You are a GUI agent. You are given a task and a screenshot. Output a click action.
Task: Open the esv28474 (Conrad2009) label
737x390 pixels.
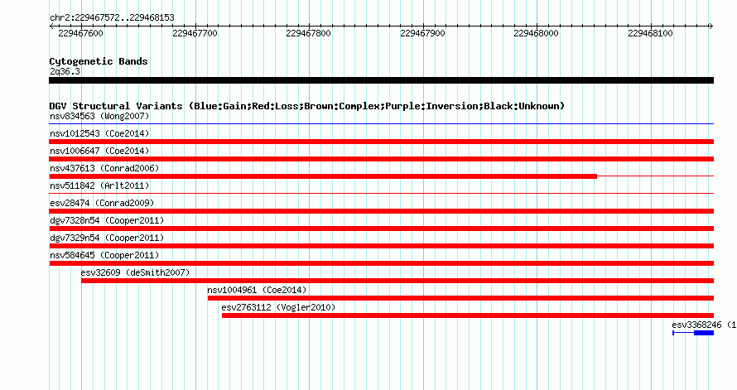[x=102, y=203]
